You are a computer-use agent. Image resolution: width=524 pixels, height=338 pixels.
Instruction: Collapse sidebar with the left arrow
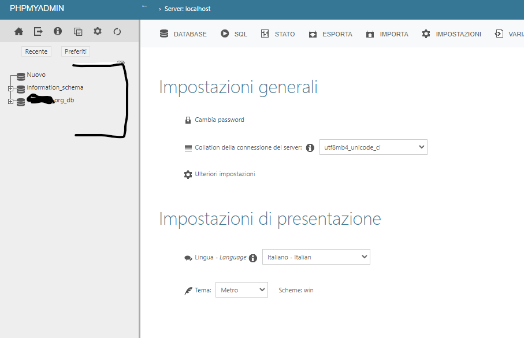(144, 6)
